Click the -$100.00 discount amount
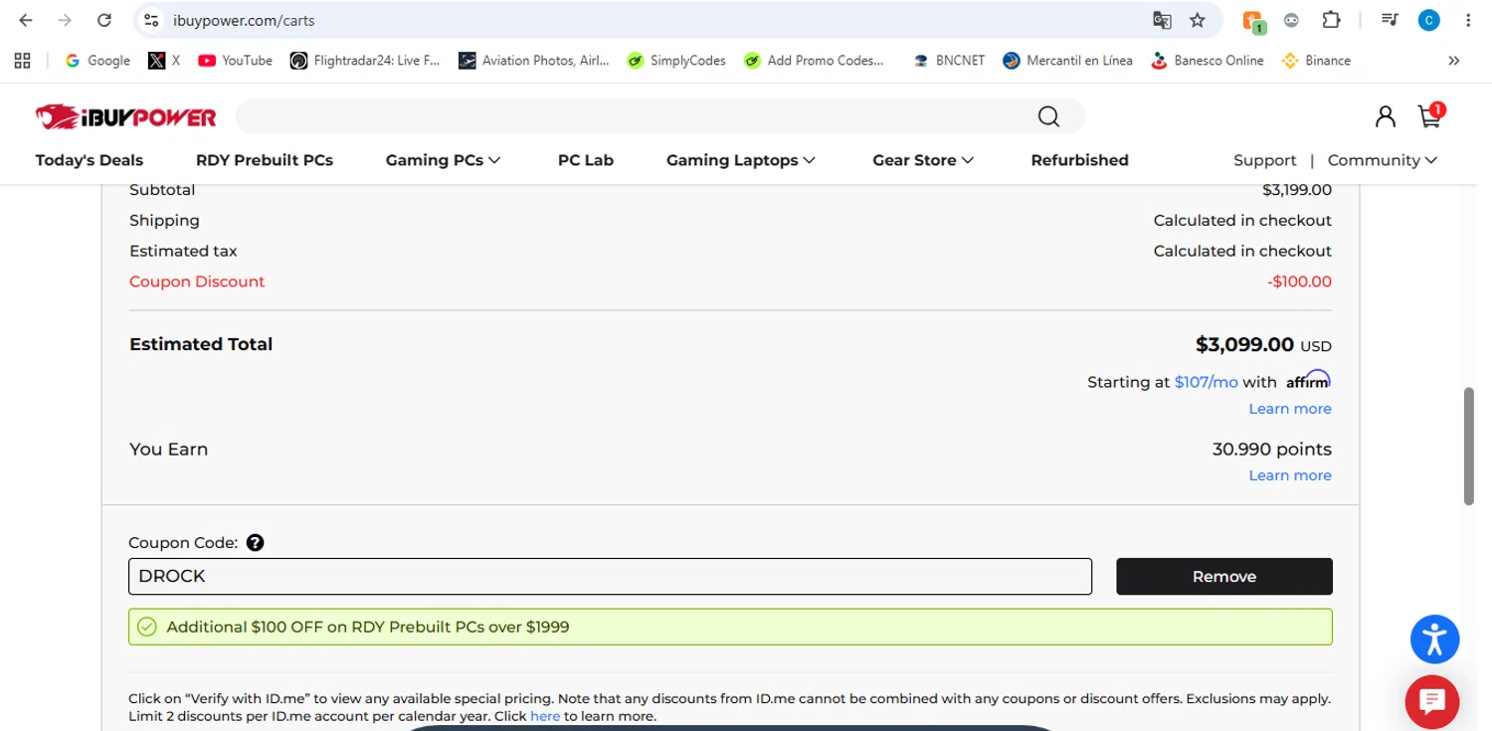 1299,281
